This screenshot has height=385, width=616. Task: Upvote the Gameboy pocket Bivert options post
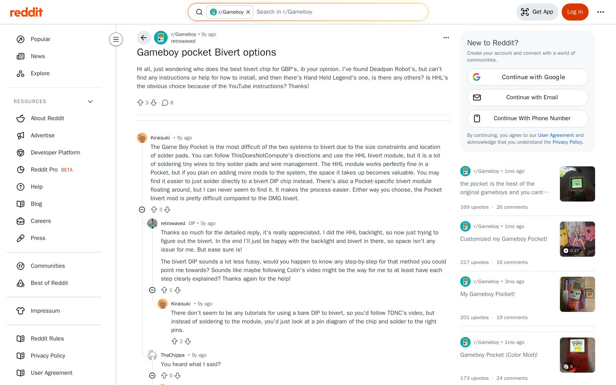coord(140,103)
